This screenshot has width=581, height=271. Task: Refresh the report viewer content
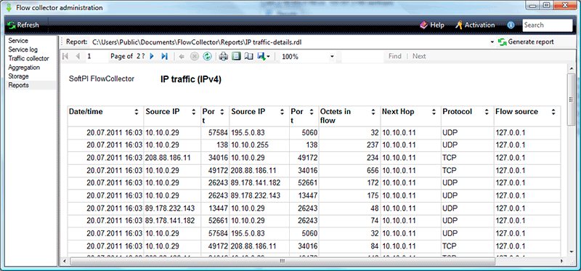[x=208, y=57]
